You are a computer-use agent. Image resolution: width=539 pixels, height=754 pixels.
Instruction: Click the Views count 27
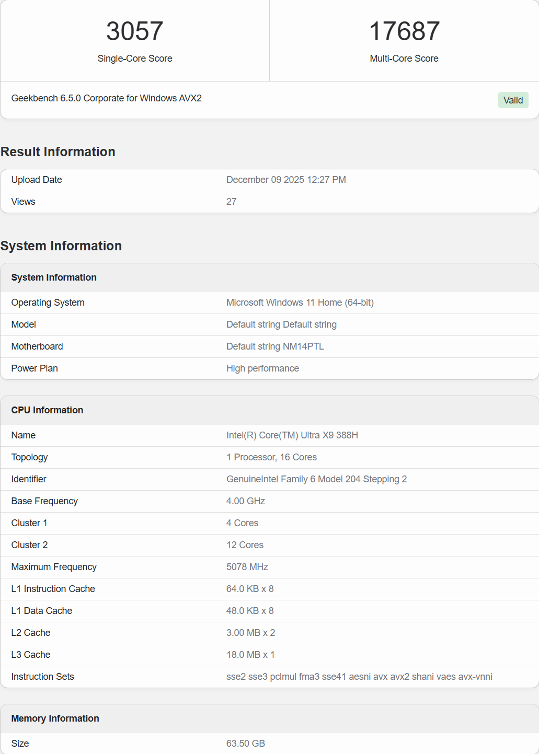(x=232, y=202)
